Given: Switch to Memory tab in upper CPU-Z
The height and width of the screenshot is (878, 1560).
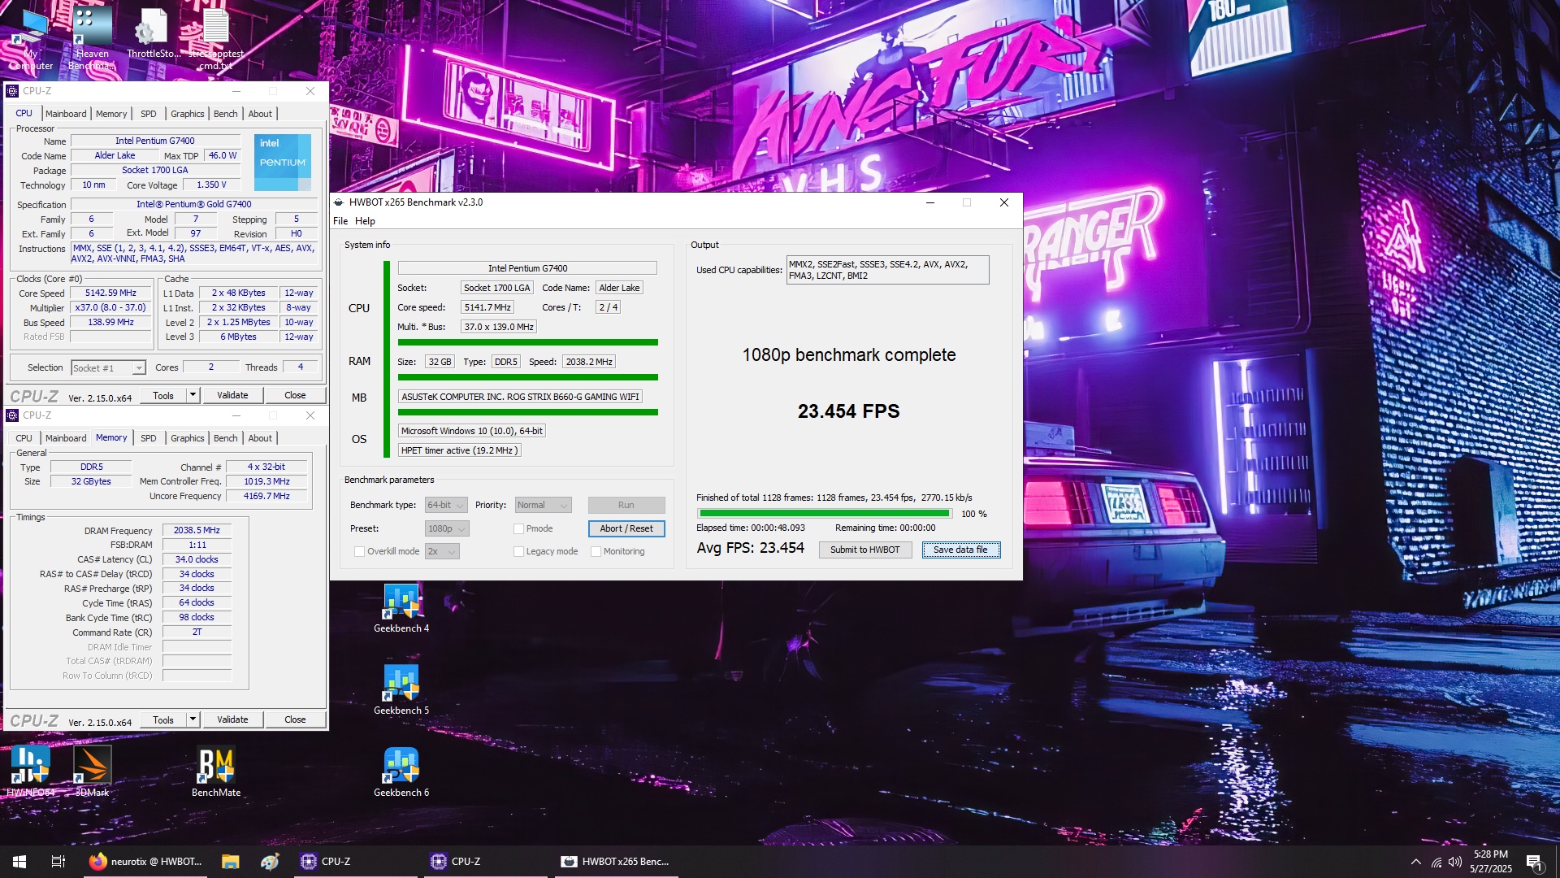Looking at the screenshot, I should point(111,114).
